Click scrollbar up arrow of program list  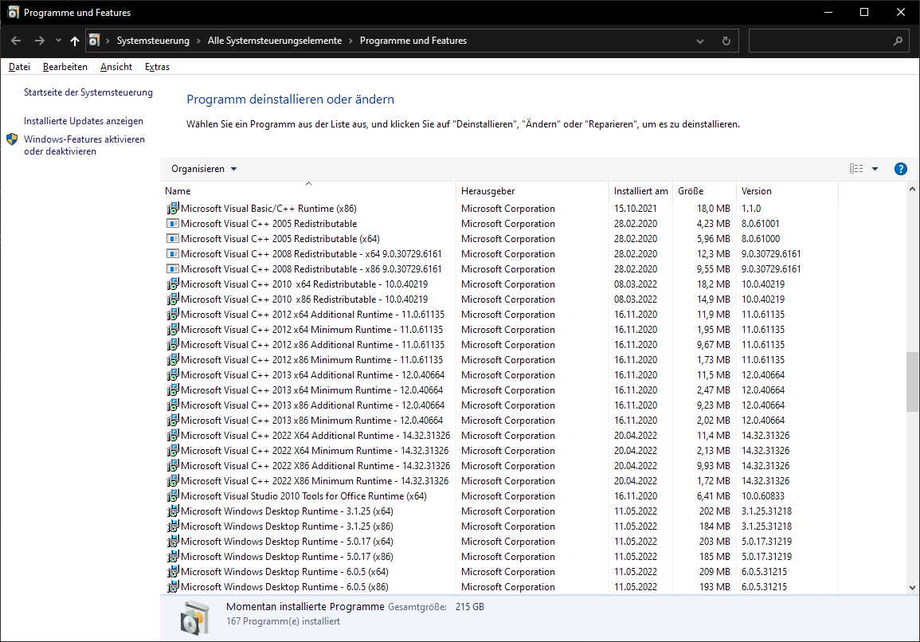pyautogui.click(x=912, y=189)
